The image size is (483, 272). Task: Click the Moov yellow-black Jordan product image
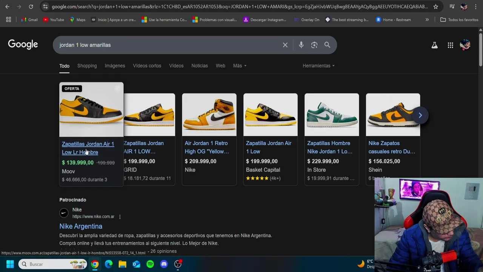tap(91, 110)
